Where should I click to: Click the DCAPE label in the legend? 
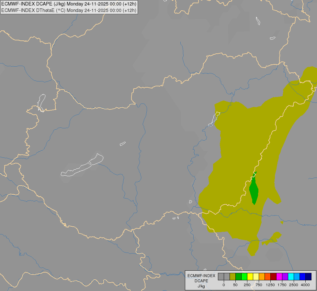pyautogui.click(x=201, y=281)
